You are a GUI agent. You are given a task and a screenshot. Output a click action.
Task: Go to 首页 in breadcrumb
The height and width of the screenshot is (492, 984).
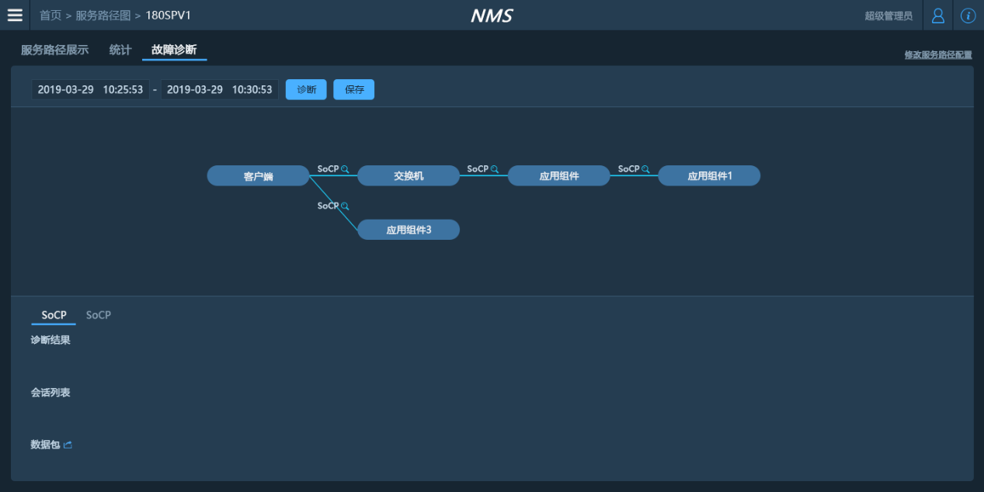coord(50,16)
